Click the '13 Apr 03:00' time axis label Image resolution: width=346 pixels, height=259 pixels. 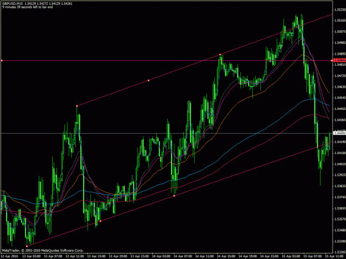(x=32, y=256)
